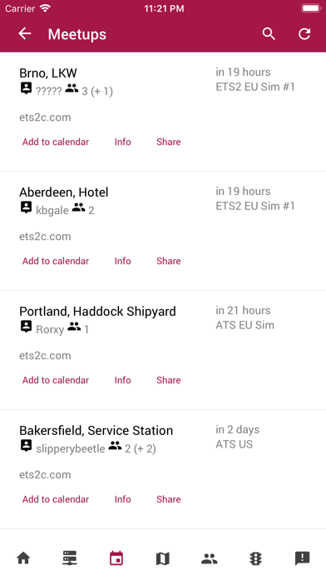Open Info for Bakersfield, Service Station
The image size is (326, 580).
[122, 499]
